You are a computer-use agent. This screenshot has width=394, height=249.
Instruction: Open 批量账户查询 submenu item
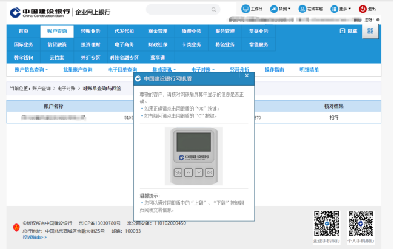[78, 70]
